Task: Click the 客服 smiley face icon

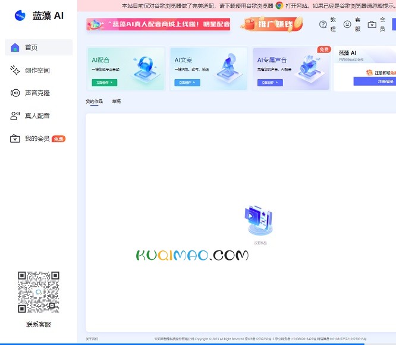Action: coord(347,24)
